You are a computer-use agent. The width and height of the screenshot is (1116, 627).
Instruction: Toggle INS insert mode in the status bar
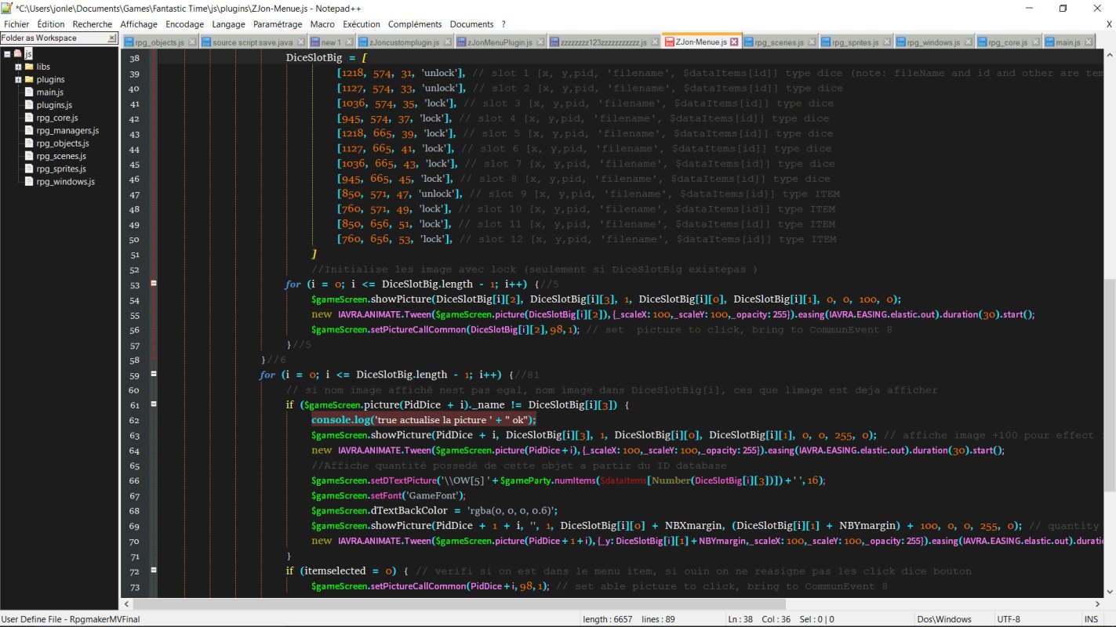tap(1092, 619)
